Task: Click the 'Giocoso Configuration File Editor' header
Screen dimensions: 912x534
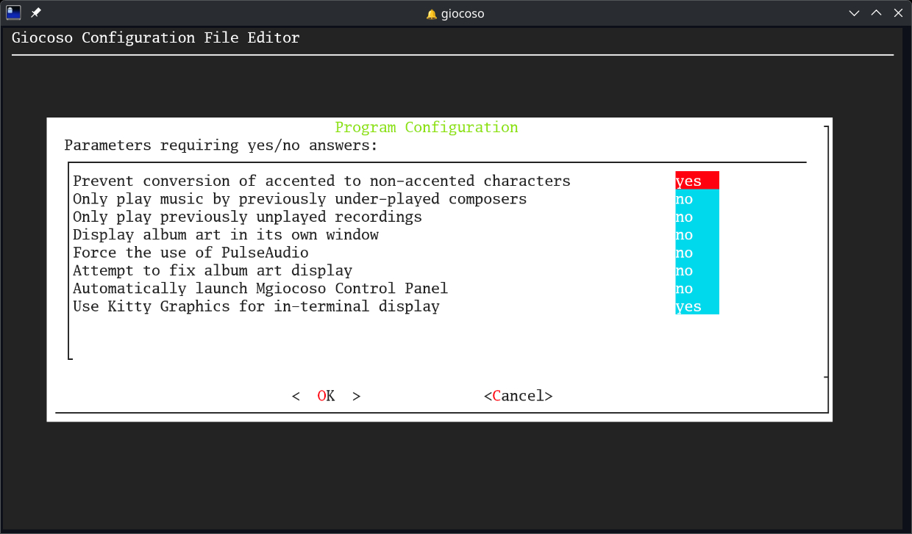Action: (155, 37)
